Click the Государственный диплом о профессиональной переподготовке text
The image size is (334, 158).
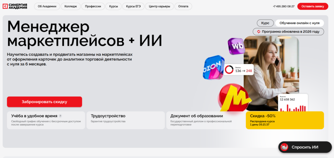[201, 123]
